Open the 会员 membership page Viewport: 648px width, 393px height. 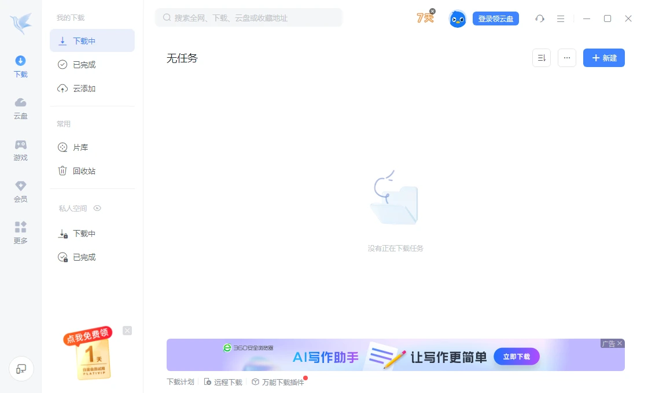coord(20,191)
